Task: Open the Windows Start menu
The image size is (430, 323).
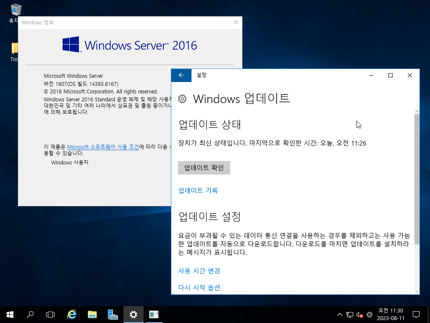Action: pyautogui.click(x=10, y=315)
